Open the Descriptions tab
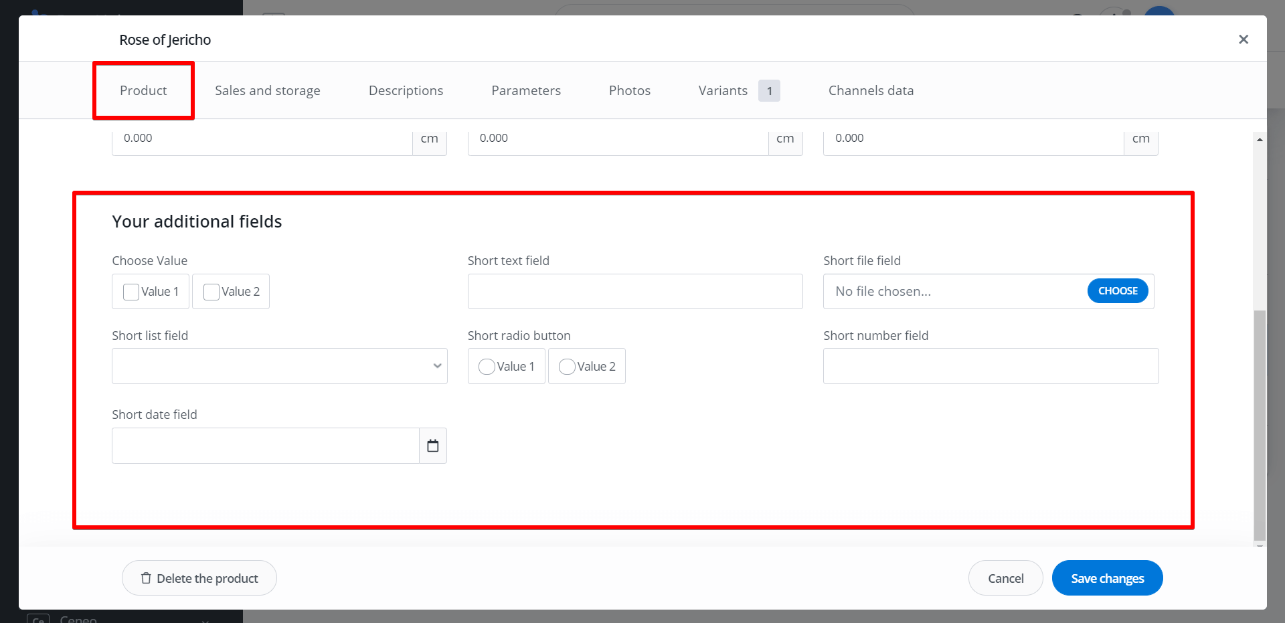The height and width of the screenshot is (623, 1285). [406, 90]
